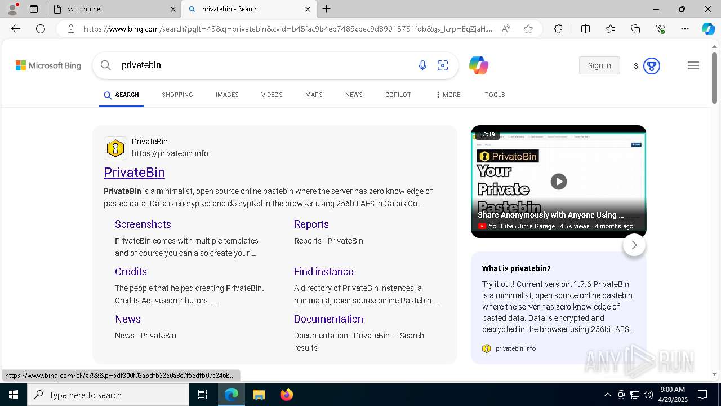Start voice search with microphone icon
721x406 pixels.
[x=422, y=65]
